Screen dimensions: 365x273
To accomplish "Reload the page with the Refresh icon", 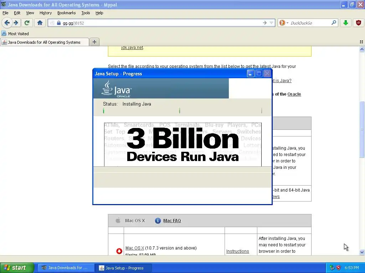I will 27,23.
